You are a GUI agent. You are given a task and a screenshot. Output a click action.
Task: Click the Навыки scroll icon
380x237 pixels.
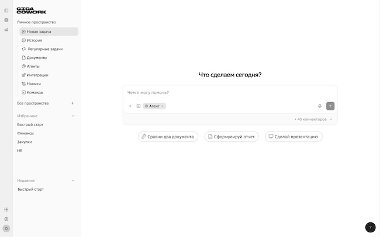tap(23, 83)
